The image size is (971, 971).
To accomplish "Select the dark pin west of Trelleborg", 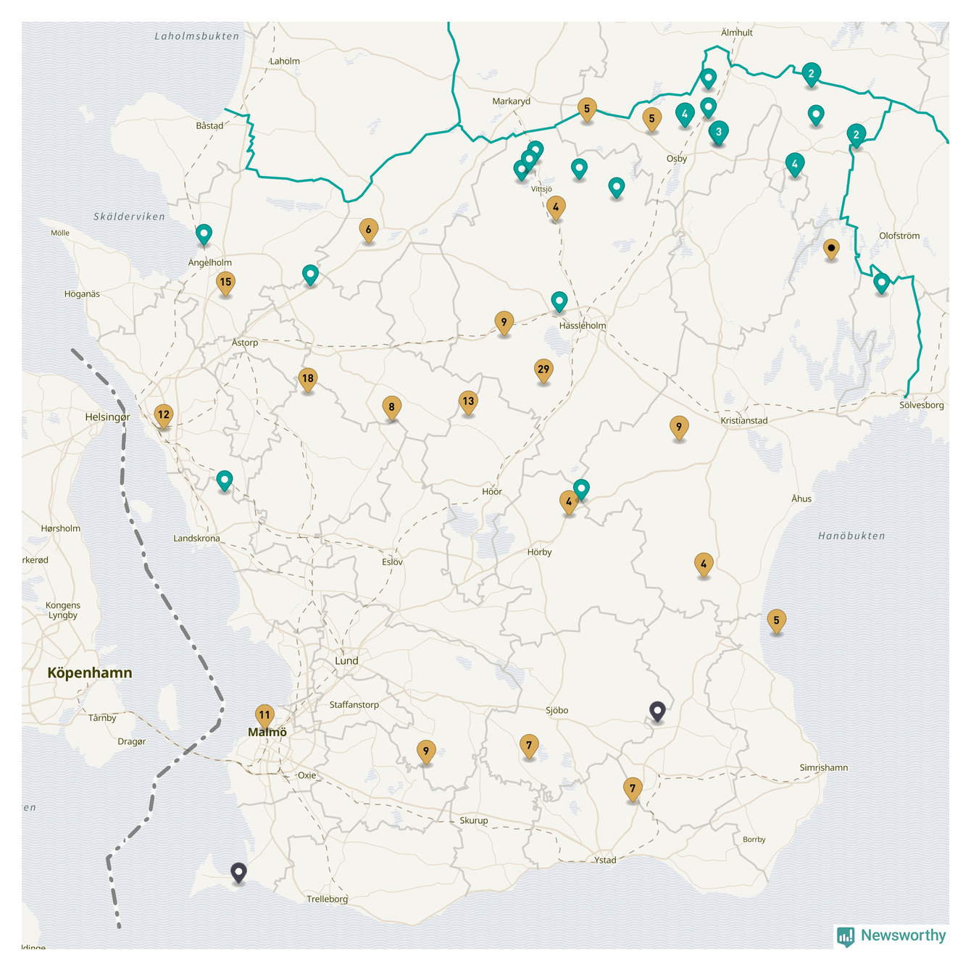I will point(238,872).
